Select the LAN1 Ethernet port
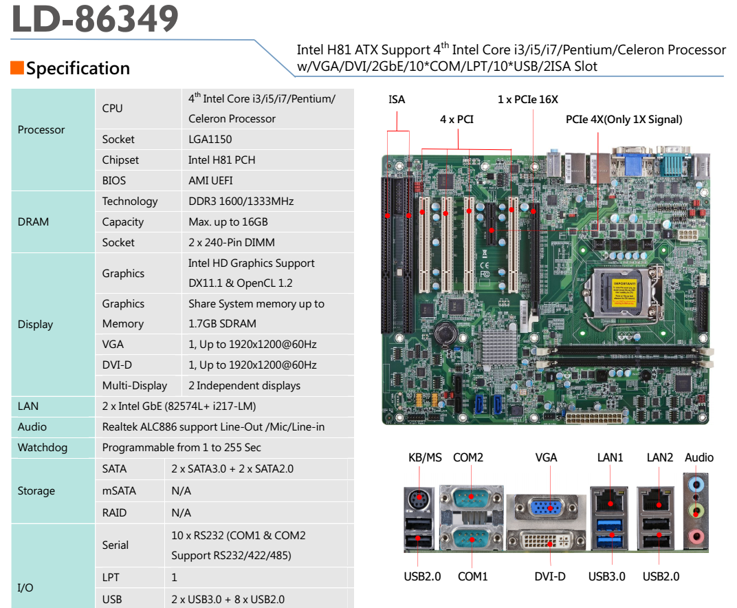737x608 pixels. [609, 503]
